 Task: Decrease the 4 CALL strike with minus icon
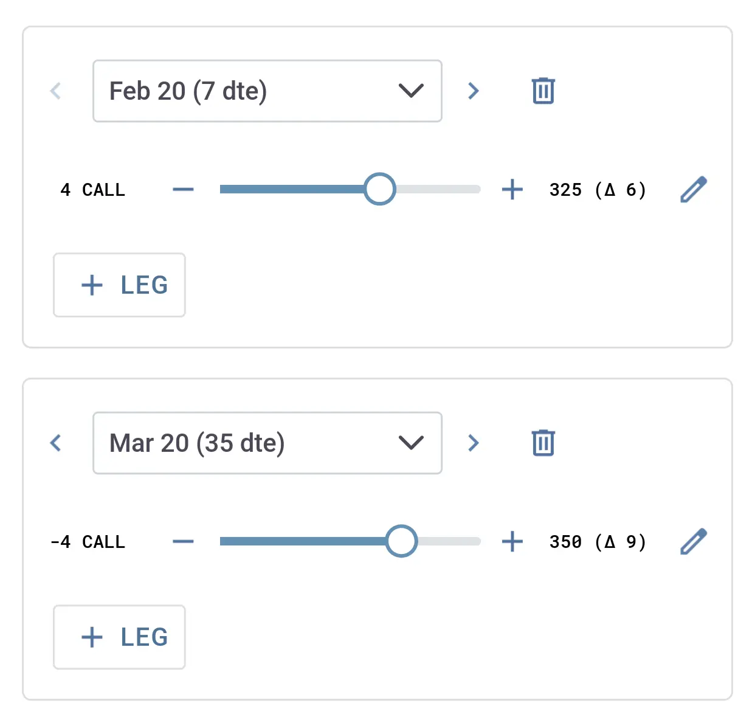pos(182,189)
